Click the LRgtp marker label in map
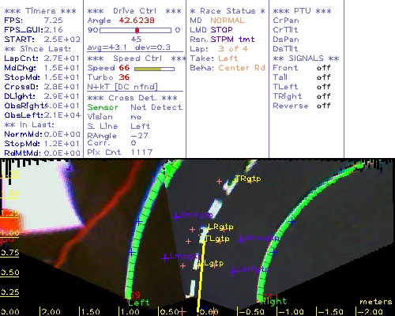Viewport: 395px width, 316px height. click(220, 227)
